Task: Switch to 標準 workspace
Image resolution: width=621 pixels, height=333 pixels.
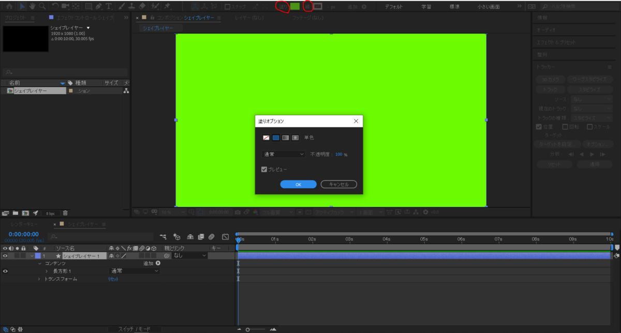Action: point(454,7)
